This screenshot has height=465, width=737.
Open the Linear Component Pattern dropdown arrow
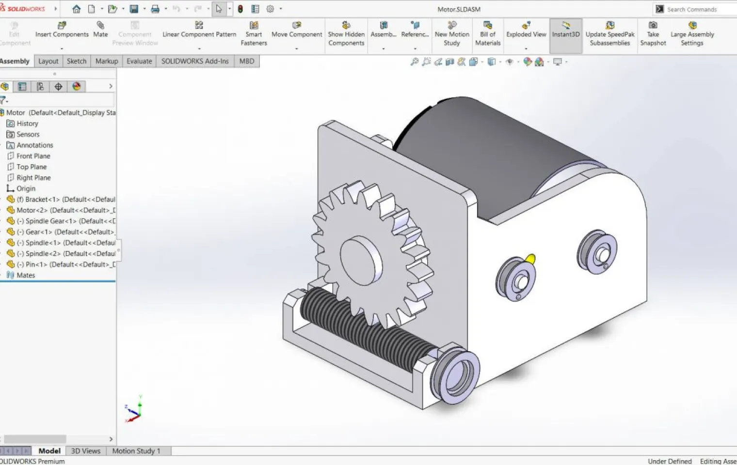click(199, 48)
